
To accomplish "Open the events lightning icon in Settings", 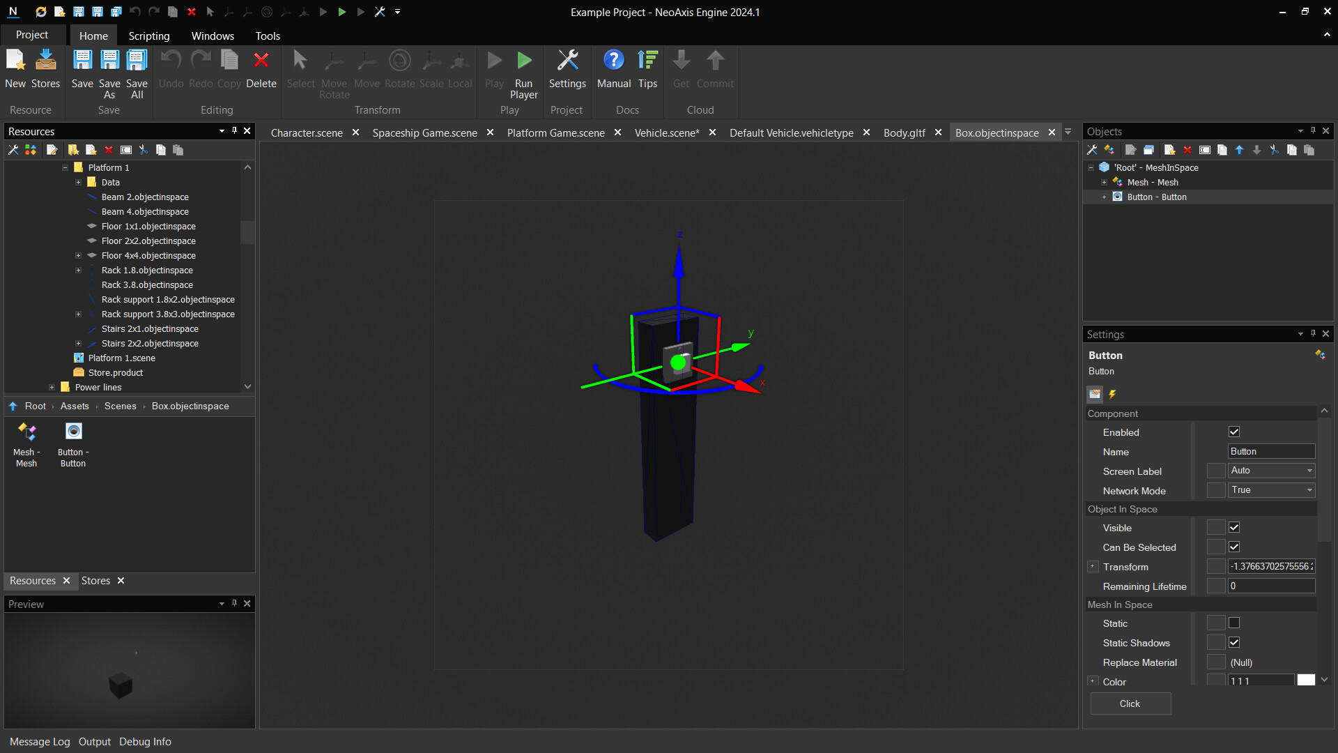I will 1113,395.
